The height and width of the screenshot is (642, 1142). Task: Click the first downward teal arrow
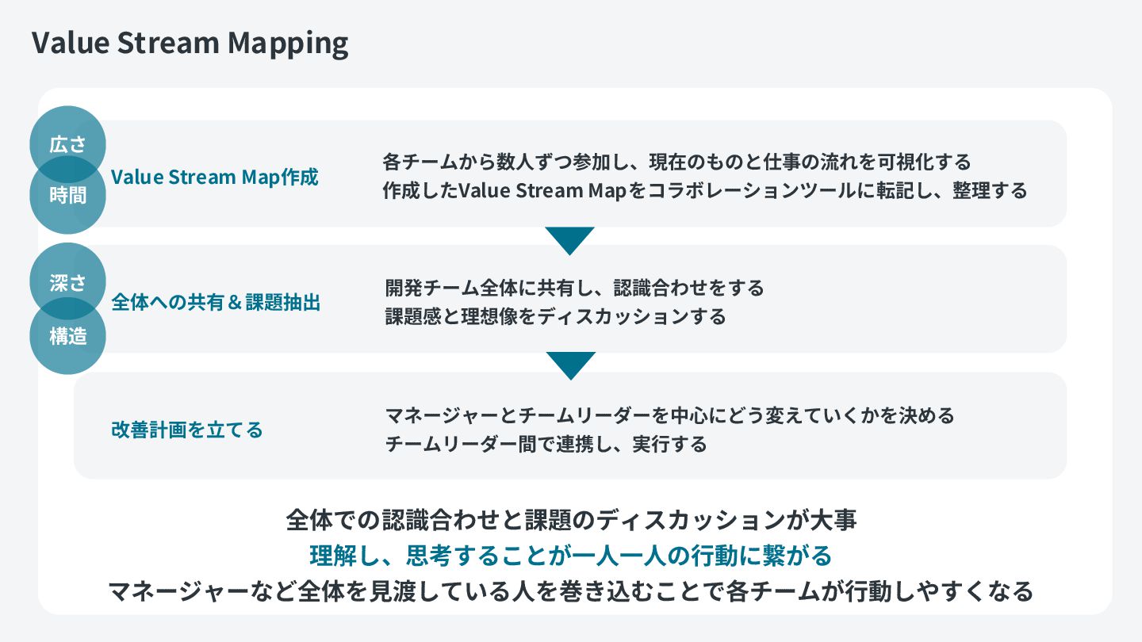569,241
